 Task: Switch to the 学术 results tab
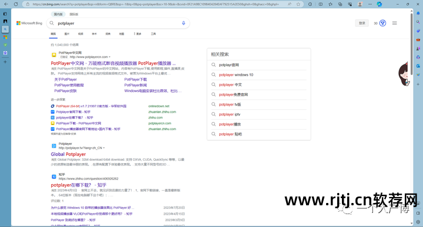(x=94, y=34)
